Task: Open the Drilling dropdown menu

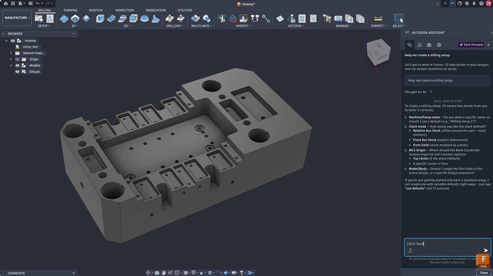Action: click(174, 26)
